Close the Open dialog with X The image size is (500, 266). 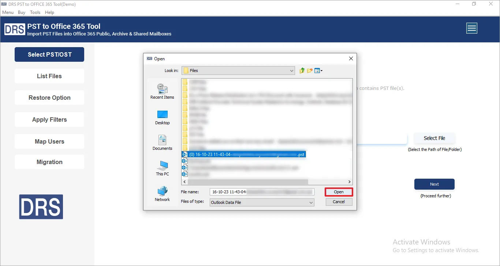click(351, 58)
